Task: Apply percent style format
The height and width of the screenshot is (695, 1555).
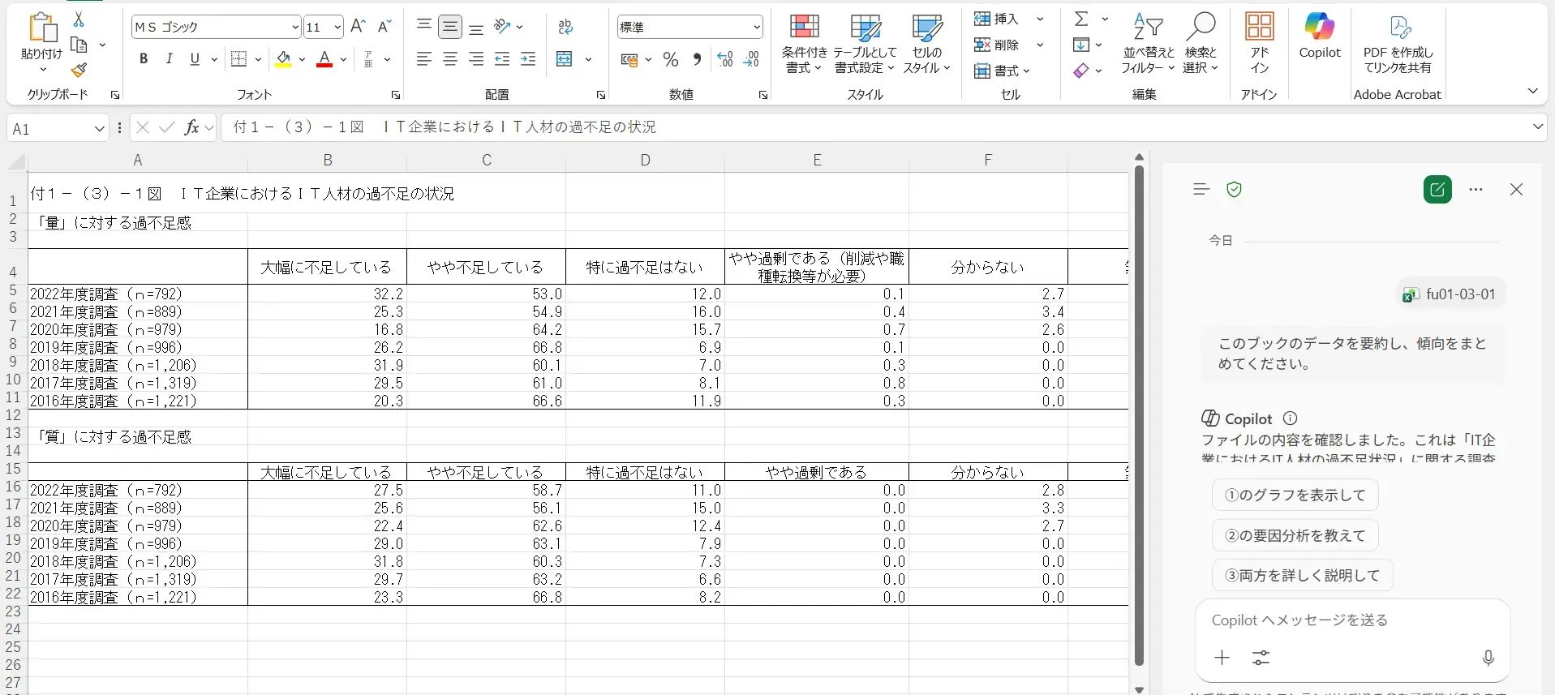Action: click(x=671, y=59)
